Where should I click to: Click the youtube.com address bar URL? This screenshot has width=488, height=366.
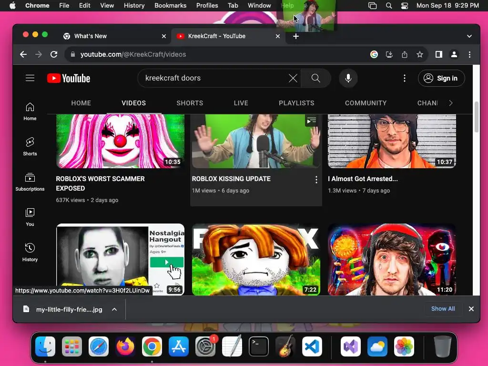[x=133, y=54]
